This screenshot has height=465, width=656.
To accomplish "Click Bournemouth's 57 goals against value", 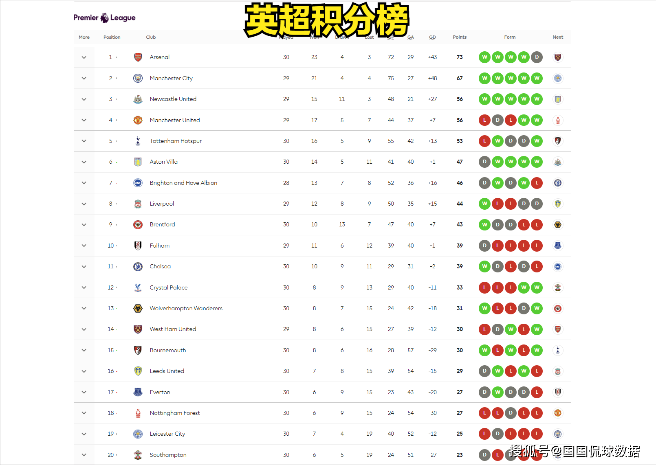I will [x=411, y=350].
